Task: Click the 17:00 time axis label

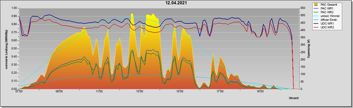Action: click(x=220, y=91)
